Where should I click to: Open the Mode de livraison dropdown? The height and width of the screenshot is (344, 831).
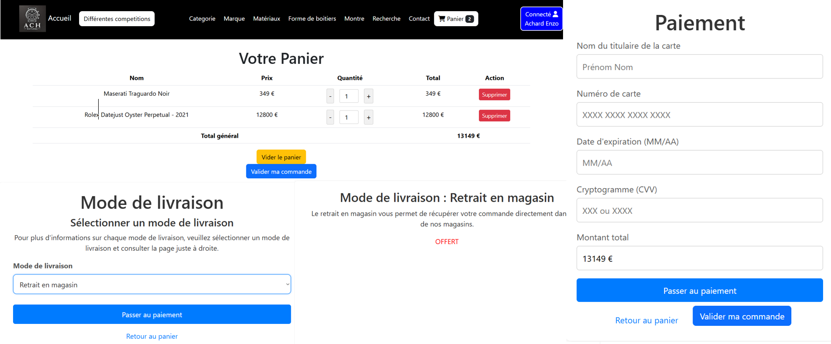[x=152, y=284]
